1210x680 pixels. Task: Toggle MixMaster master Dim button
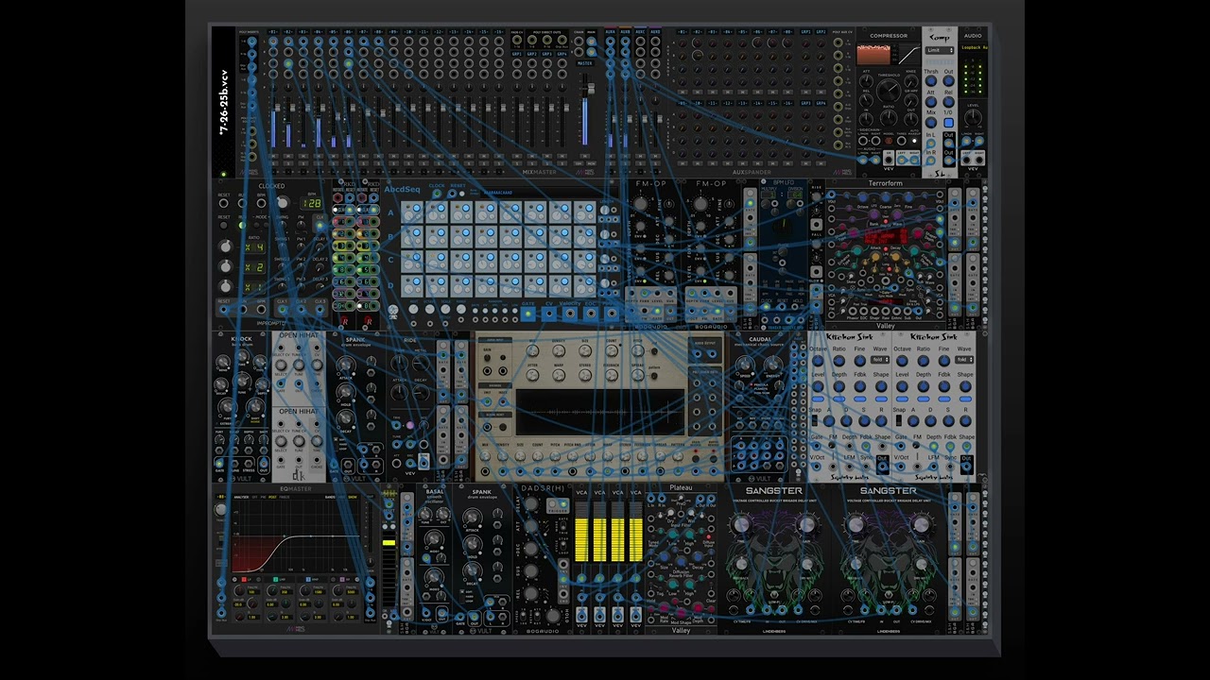click(x=578, y=163)
